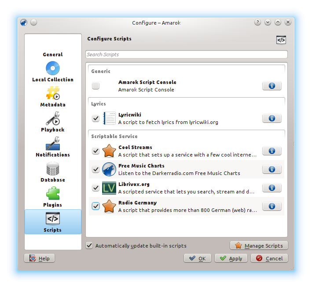This screenshot has height=288, width=312.
Task: Disable the Lyricwiki script checkbox
Action: [x=95, y=118]
